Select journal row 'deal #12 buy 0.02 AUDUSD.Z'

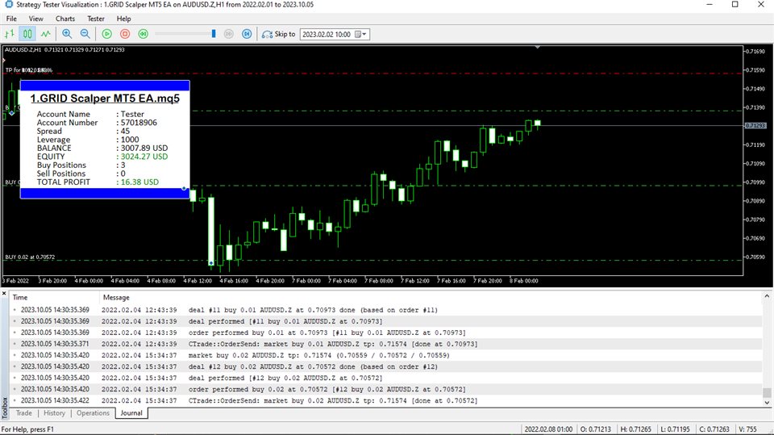point(386,366)
